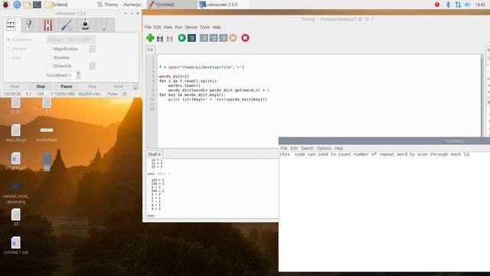This screenshot has width=490, height=276.
Task: Open the text editor Options menu
Action: [x=324, y=148]
